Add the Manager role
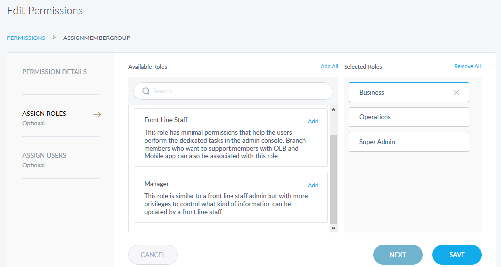This screenshot has width=501, height=267. click(x=313, y=185)
